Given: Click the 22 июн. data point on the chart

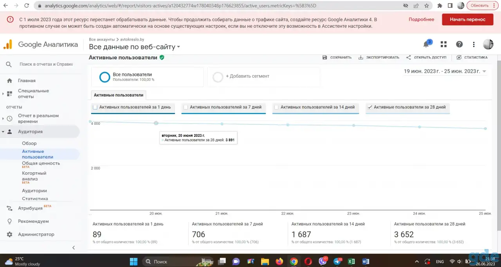Looking at the screenshot, I should [288, 125].
